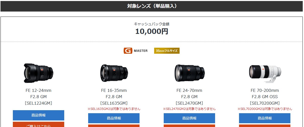Click the 対象レンズ（単品購入） header bar
This screenshot has width=304, height=127.
[x=152, y=6]
